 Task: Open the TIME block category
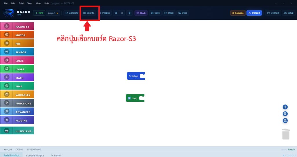click(17, 86)
